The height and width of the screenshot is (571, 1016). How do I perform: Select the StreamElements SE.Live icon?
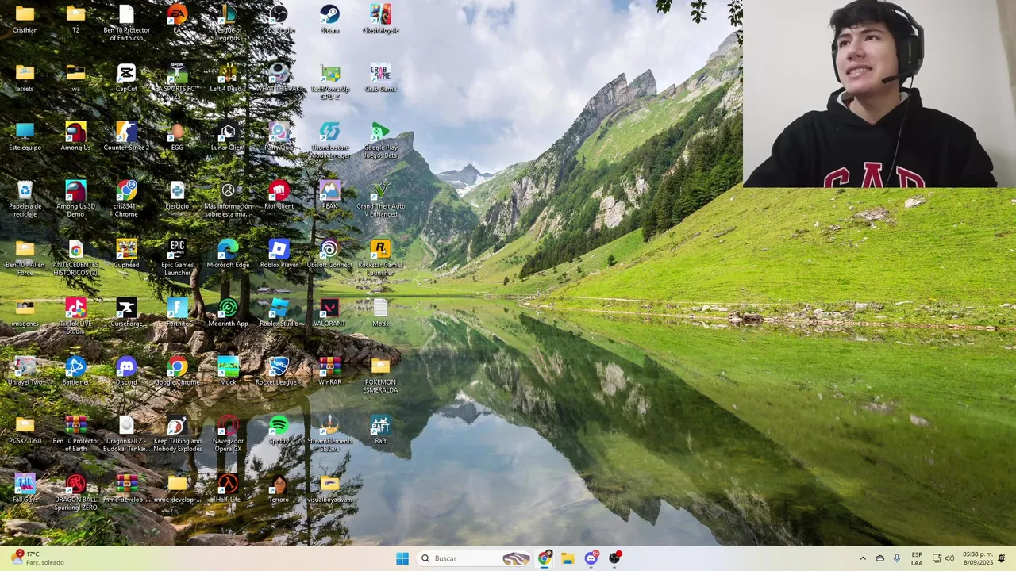[329, 434]
